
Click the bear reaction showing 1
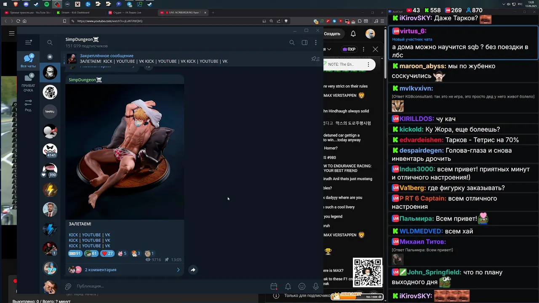(149, 253)
